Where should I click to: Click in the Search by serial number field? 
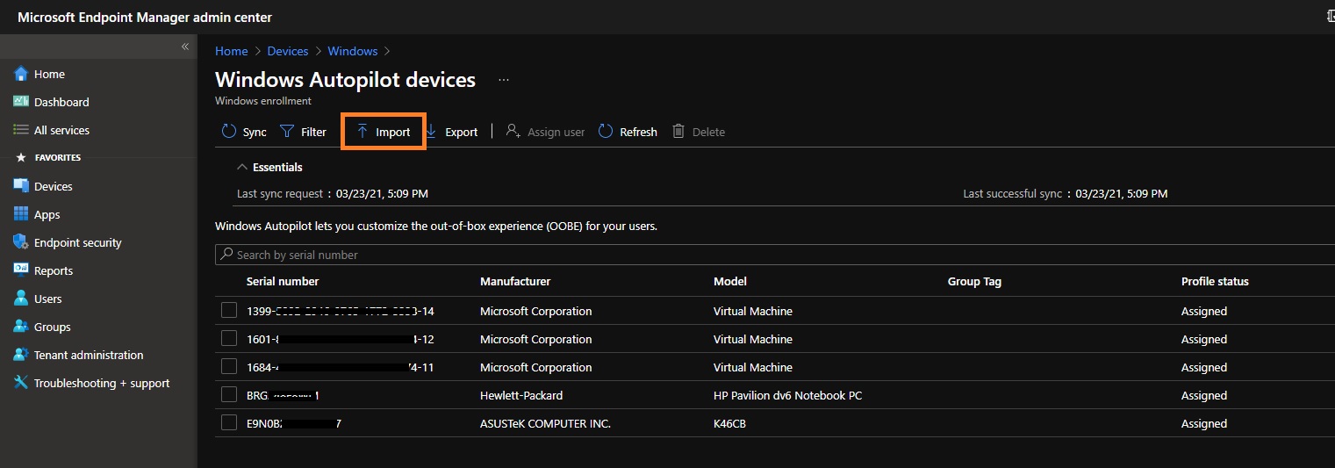(x=774, y=255)
